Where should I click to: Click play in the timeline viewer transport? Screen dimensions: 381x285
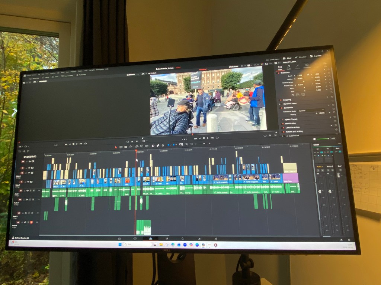coord(208,138)
